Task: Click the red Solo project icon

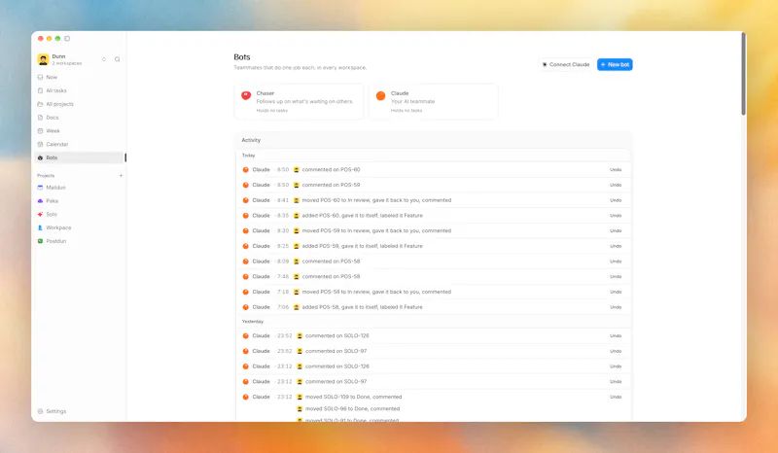Action: [40, 214]
